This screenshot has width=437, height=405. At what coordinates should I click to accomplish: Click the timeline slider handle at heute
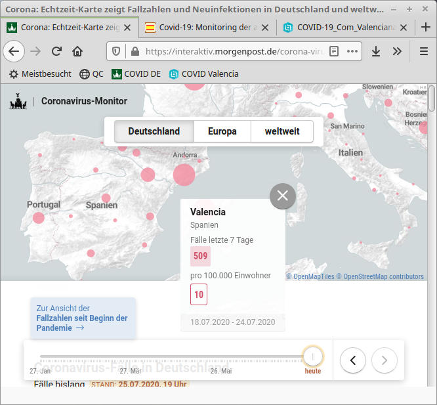[313, 357]
